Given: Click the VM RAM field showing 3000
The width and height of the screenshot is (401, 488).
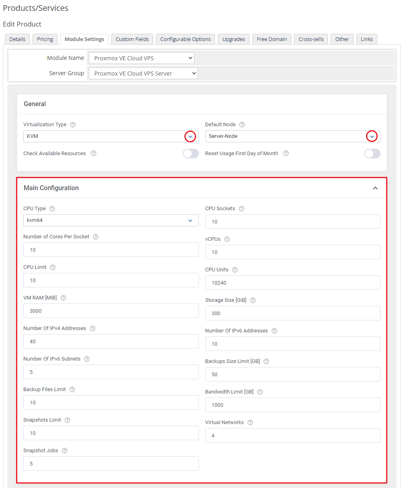Looking at the screenshot, I should pos(111,311).
